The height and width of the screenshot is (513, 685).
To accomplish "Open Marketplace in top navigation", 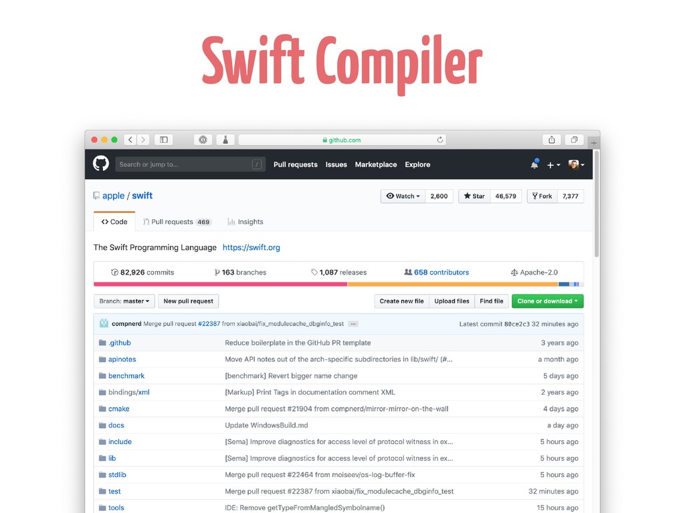I will (x=376, y=164).
